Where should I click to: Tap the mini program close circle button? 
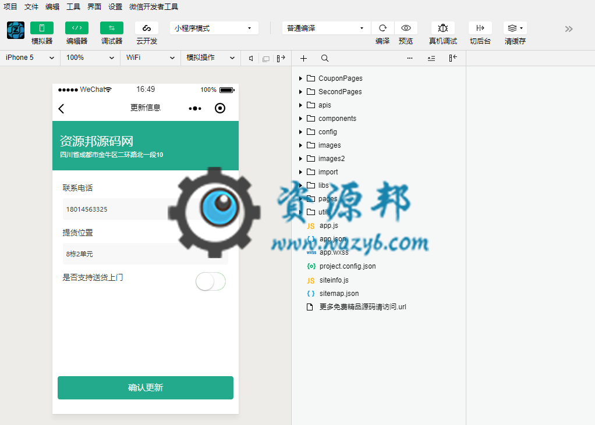coord(220,108)
